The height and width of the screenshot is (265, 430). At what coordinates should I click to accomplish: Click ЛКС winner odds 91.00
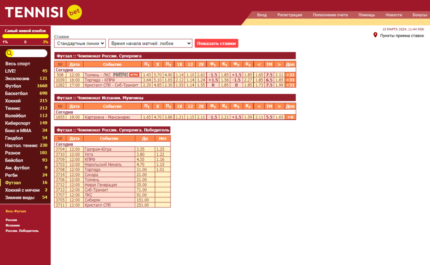[145, 195]
